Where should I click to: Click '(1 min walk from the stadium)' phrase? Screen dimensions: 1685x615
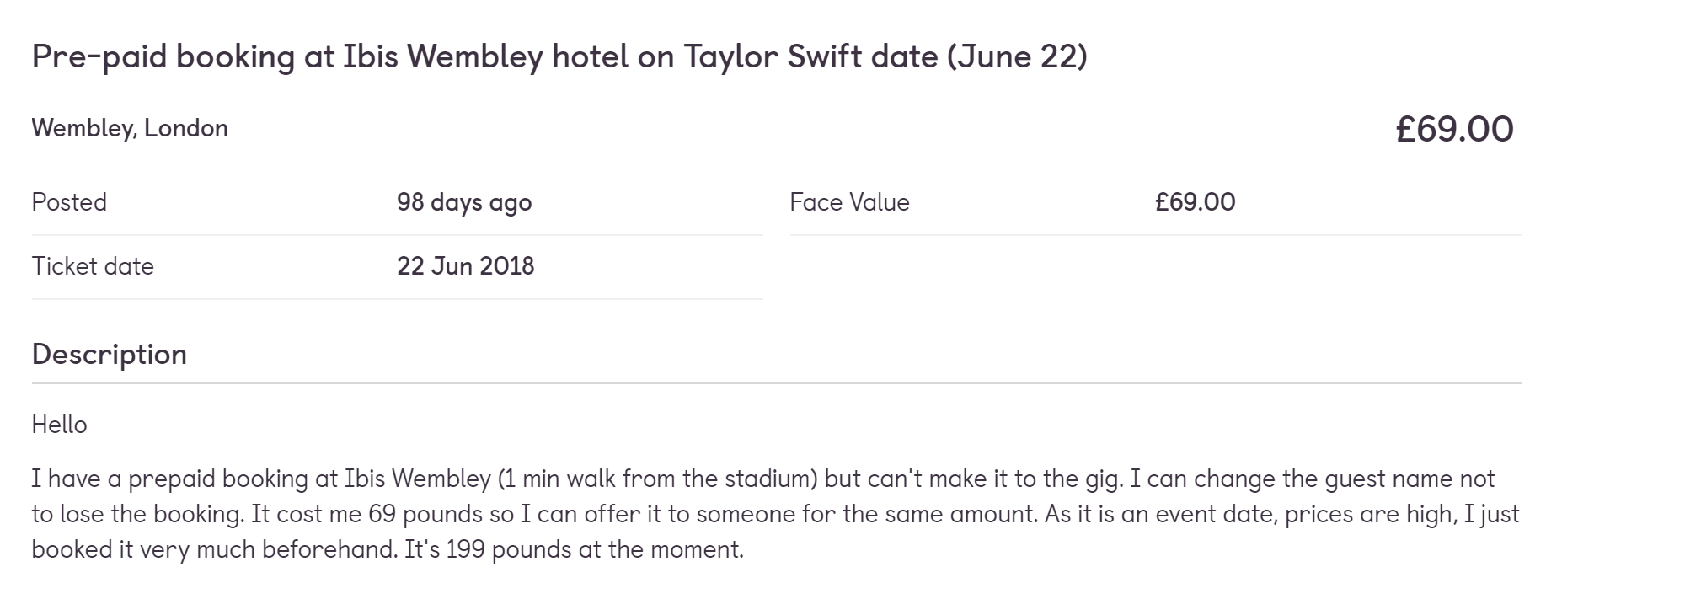click(658, 479)
